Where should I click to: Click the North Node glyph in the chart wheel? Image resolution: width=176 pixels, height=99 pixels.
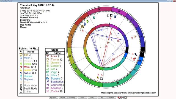101,78
